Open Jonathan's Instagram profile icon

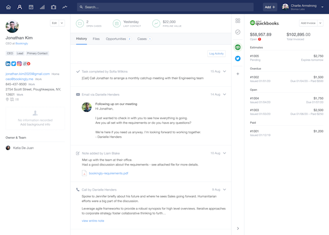19,64
